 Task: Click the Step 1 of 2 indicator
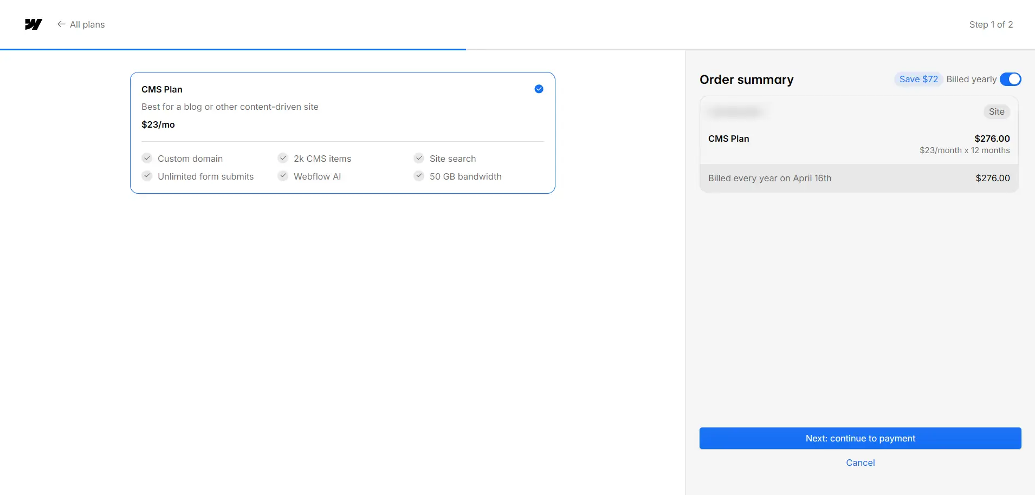tap(991, 24)
